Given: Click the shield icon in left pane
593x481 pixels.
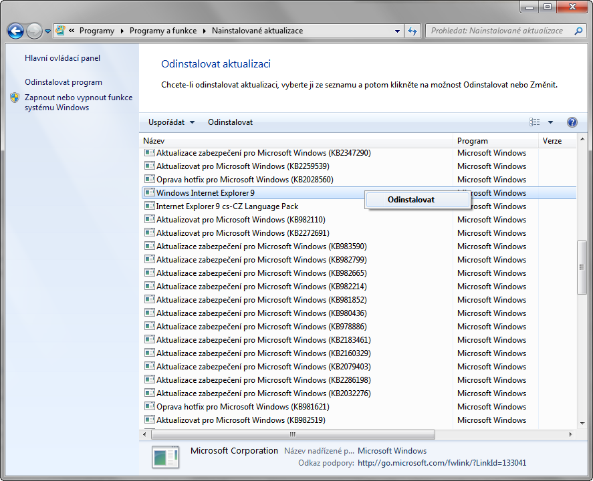Looking at the screenshot, I should pos(15,98).
